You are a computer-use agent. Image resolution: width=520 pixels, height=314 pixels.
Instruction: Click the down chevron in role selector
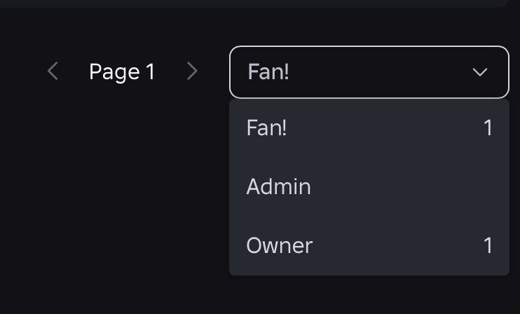pyautogui.click(x=480, y=72)
